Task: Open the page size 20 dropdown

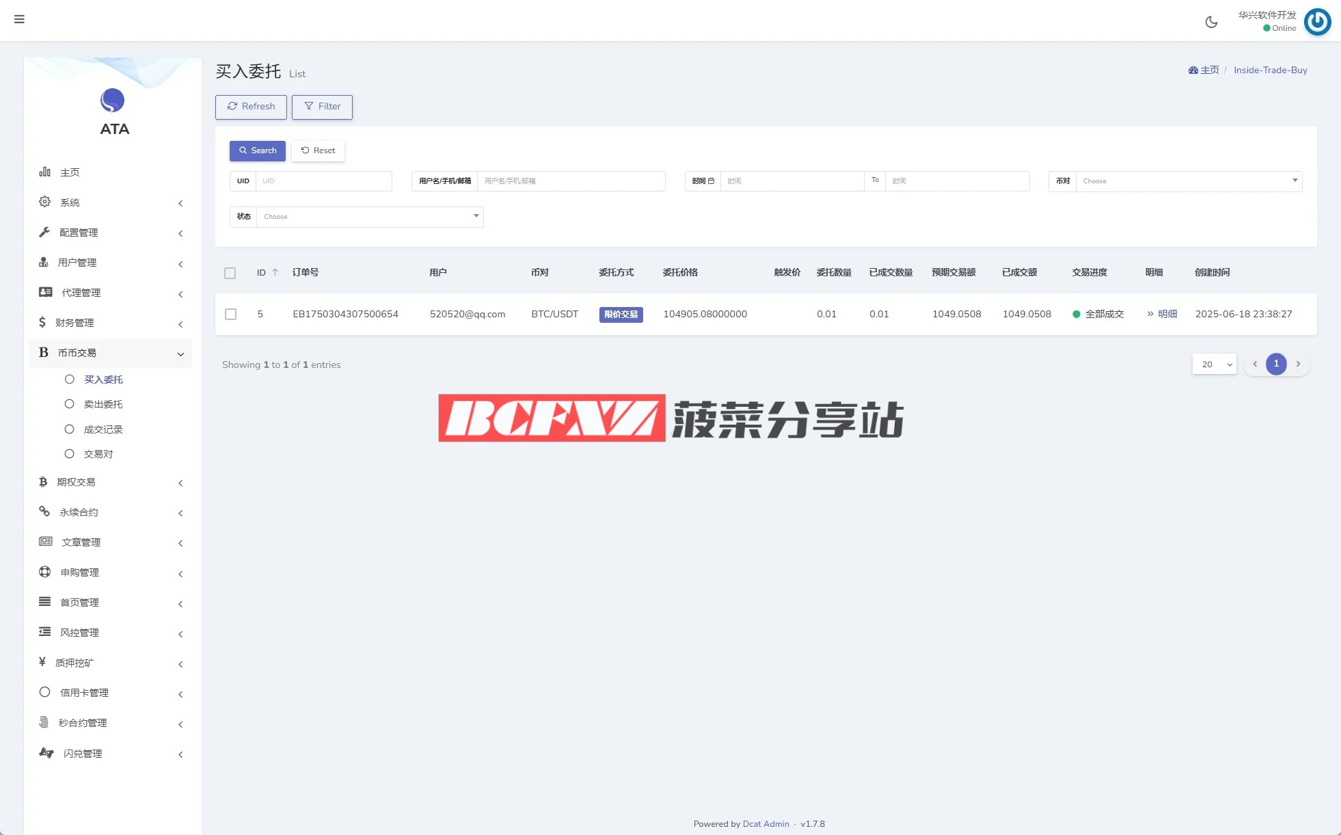Action: click(1214, 364)
